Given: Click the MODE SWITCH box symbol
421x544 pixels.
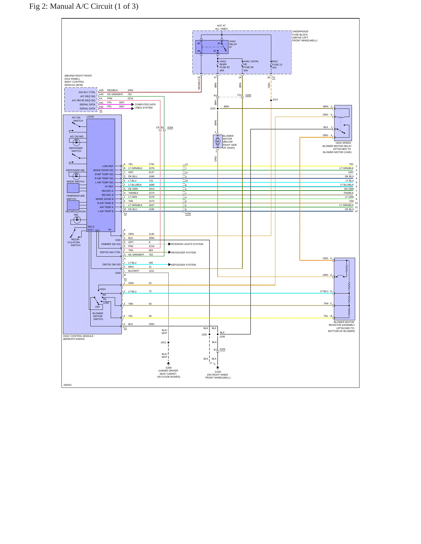Looking at the screenshot, I should tap(73, 188).
